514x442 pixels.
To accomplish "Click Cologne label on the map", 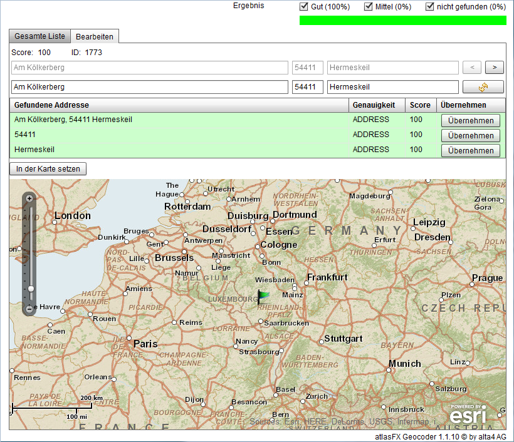I will click(279, 245).
